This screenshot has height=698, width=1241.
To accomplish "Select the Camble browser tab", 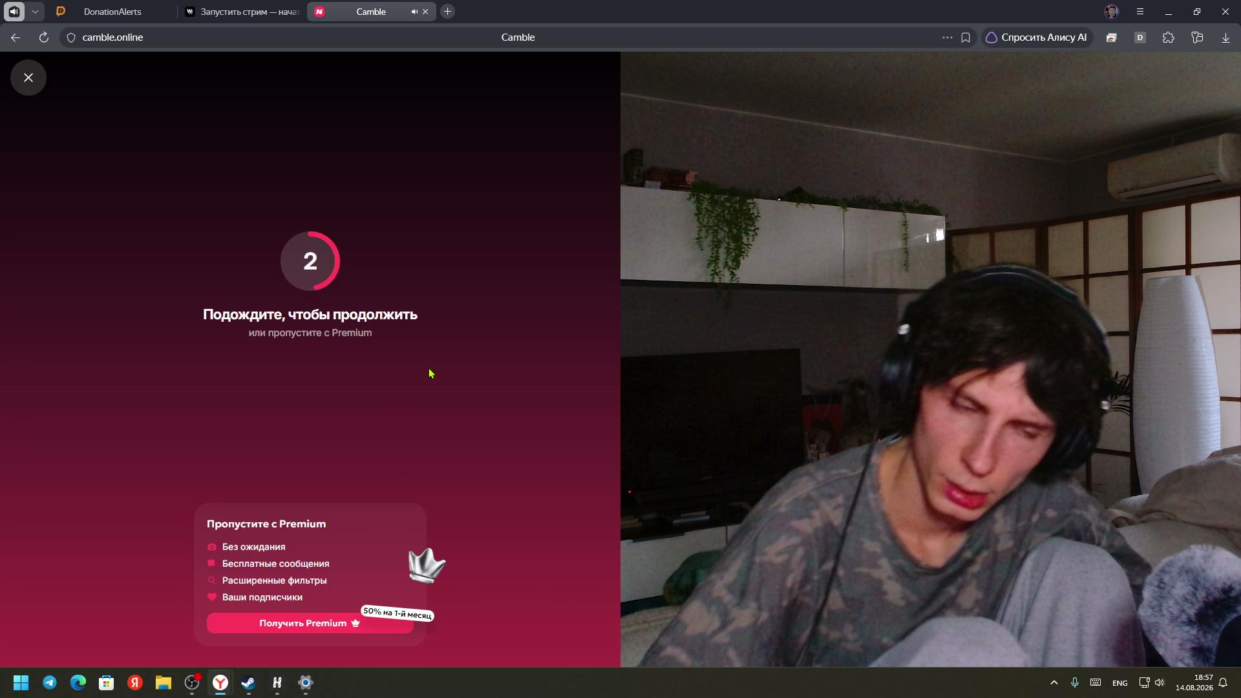I will point(371,12).
